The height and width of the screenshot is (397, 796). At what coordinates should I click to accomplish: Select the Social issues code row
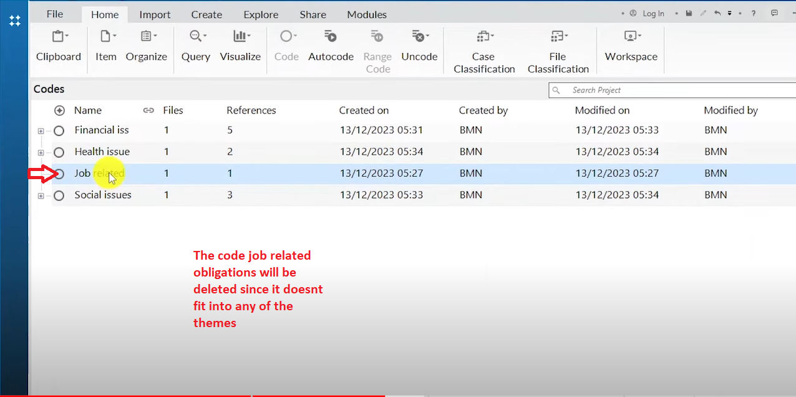[x=413, y=195]
